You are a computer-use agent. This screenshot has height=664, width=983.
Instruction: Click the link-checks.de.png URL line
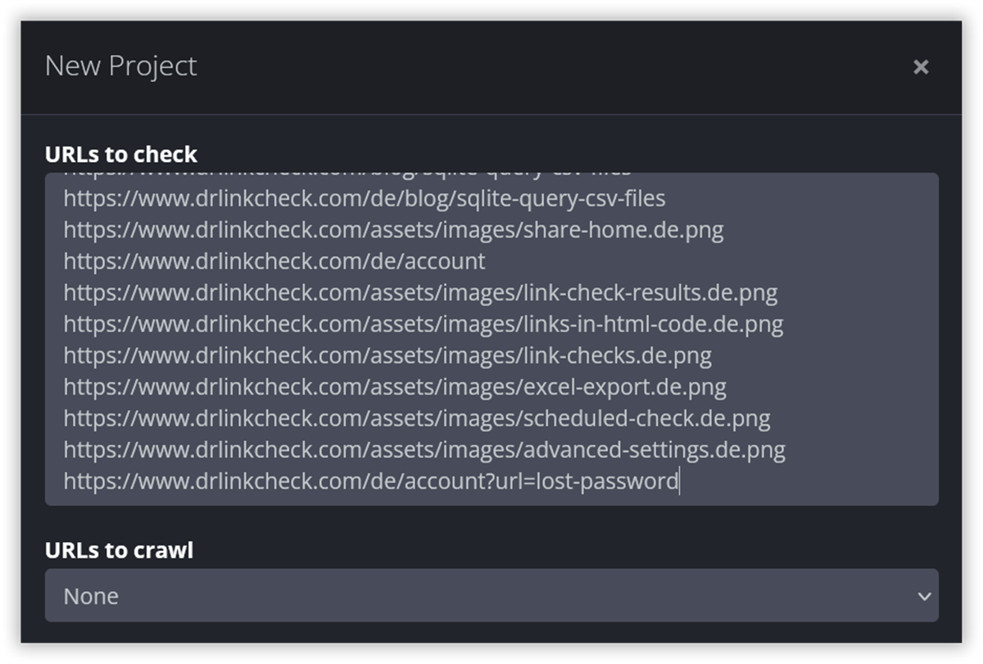pyautogui.click(x=387, y=355)
